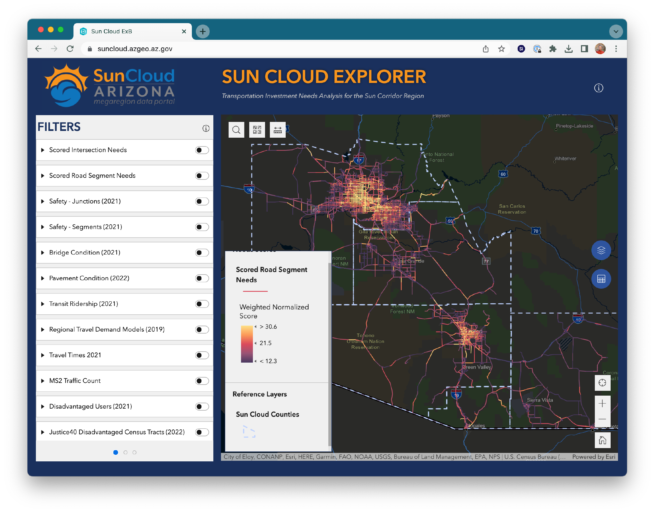Expand Scored Intersection Needs arrow
This screenshot has width=655, height=513.
43,150
